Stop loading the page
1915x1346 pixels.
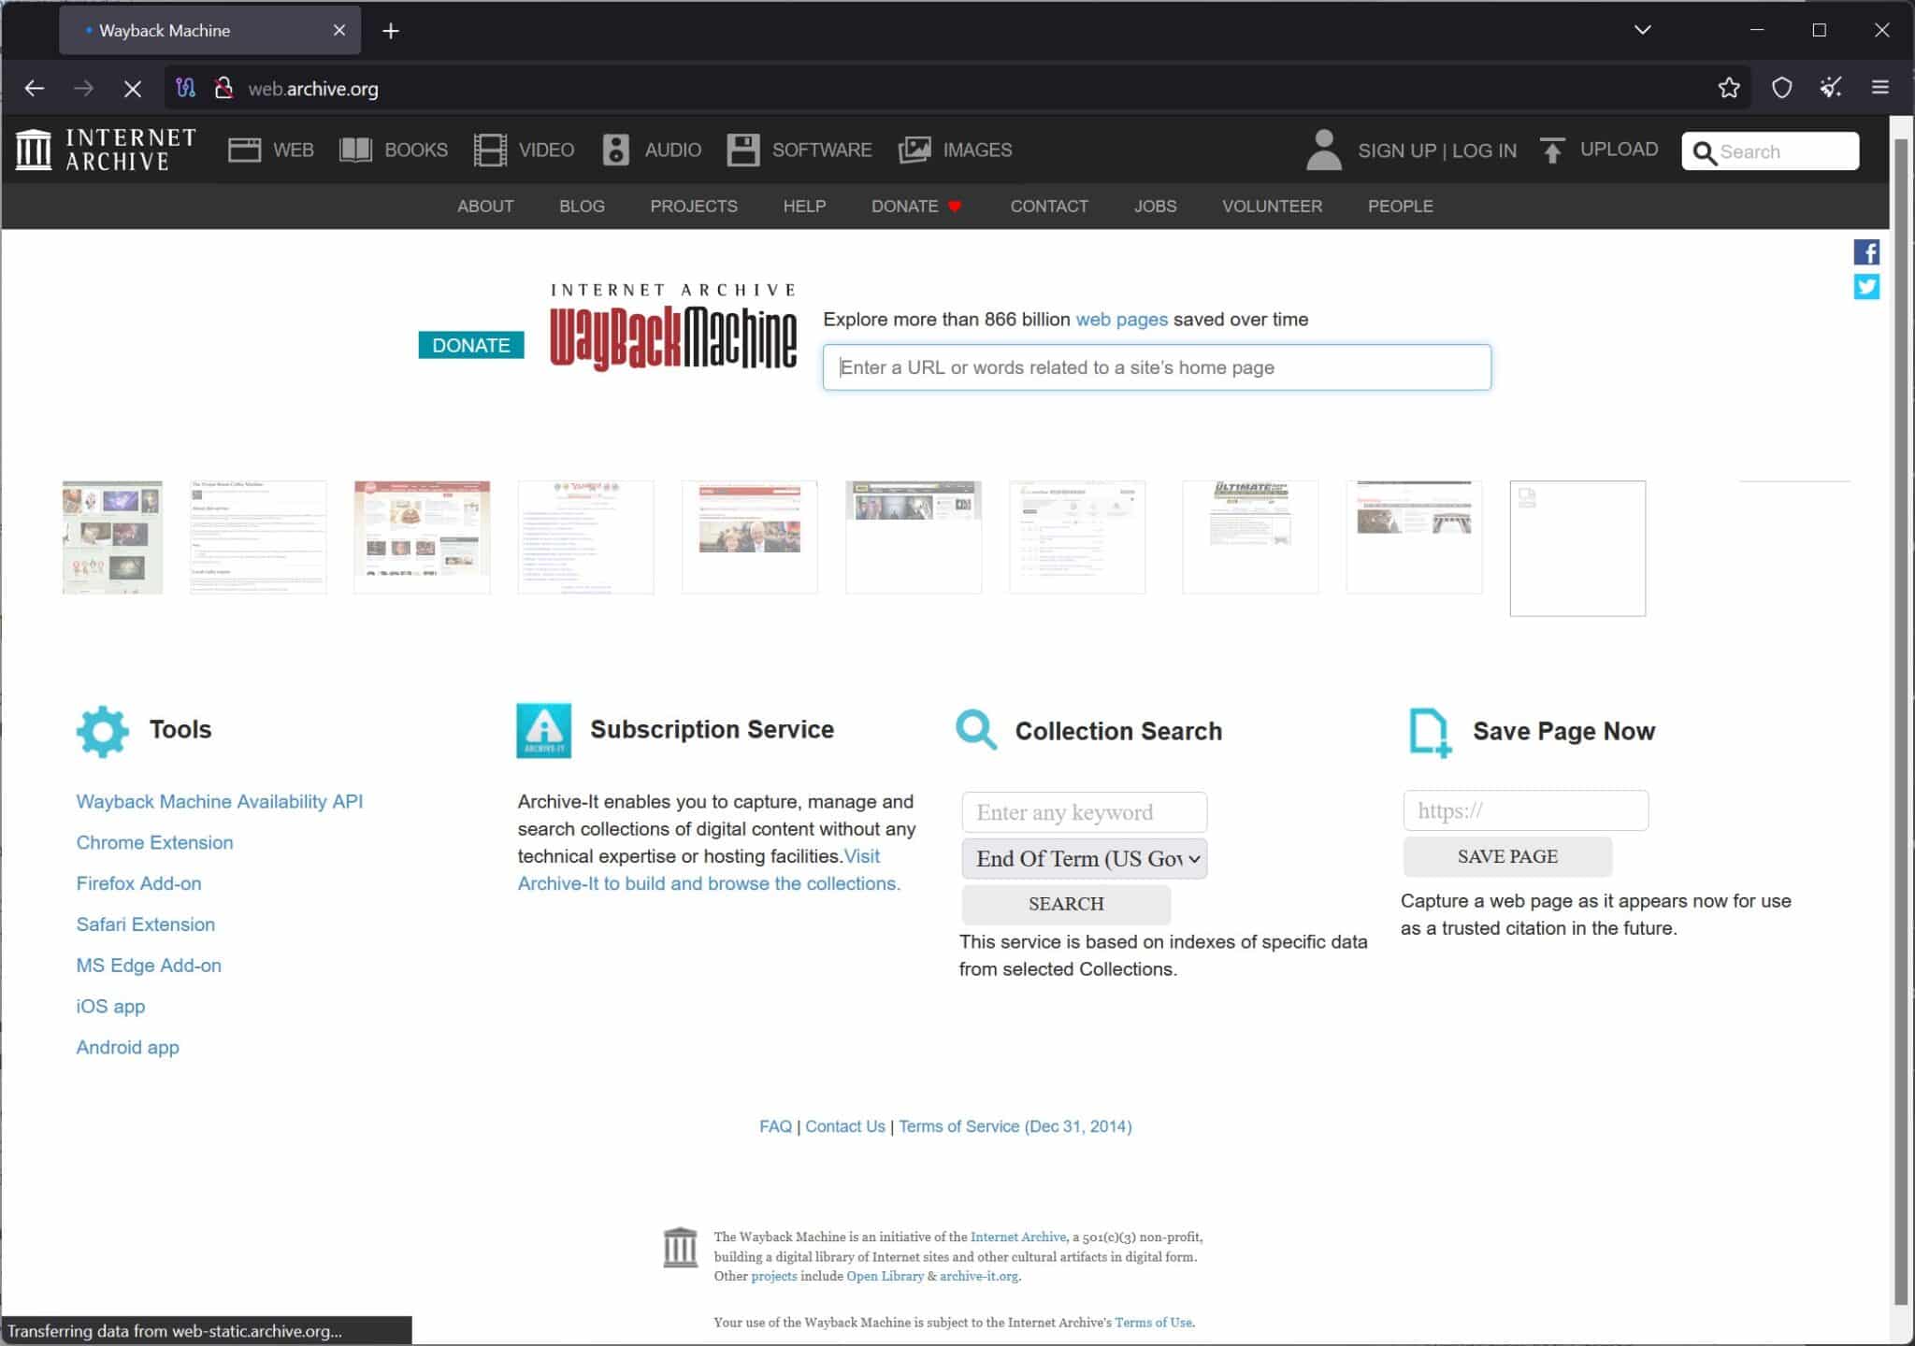[x=133, y=89]
